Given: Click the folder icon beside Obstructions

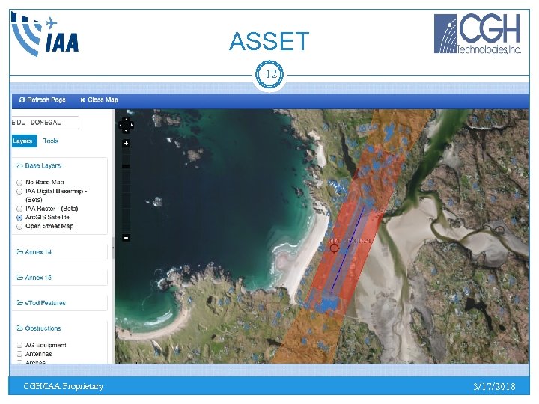Looking at the screenshot, I should point(20,328).
